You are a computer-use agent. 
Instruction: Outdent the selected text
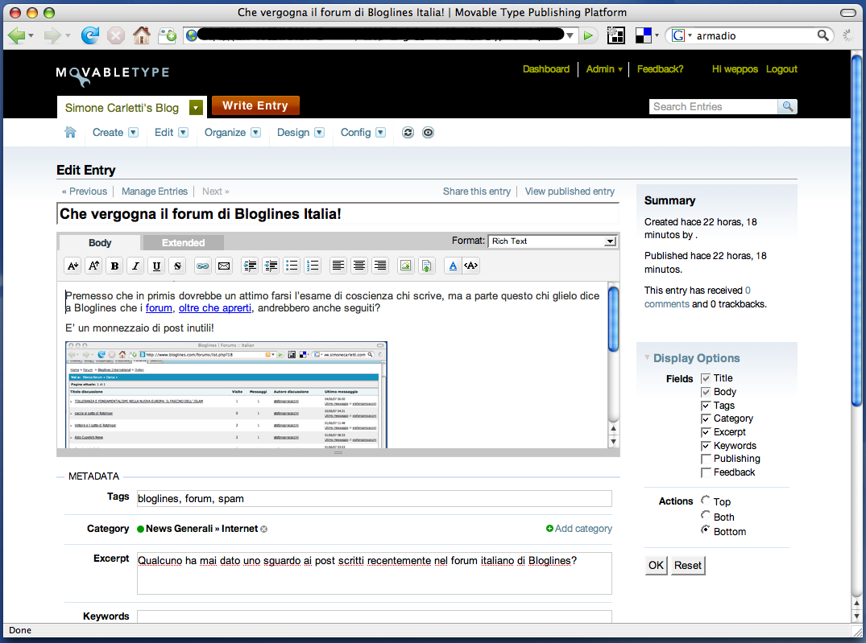click(x=271, y=266)
